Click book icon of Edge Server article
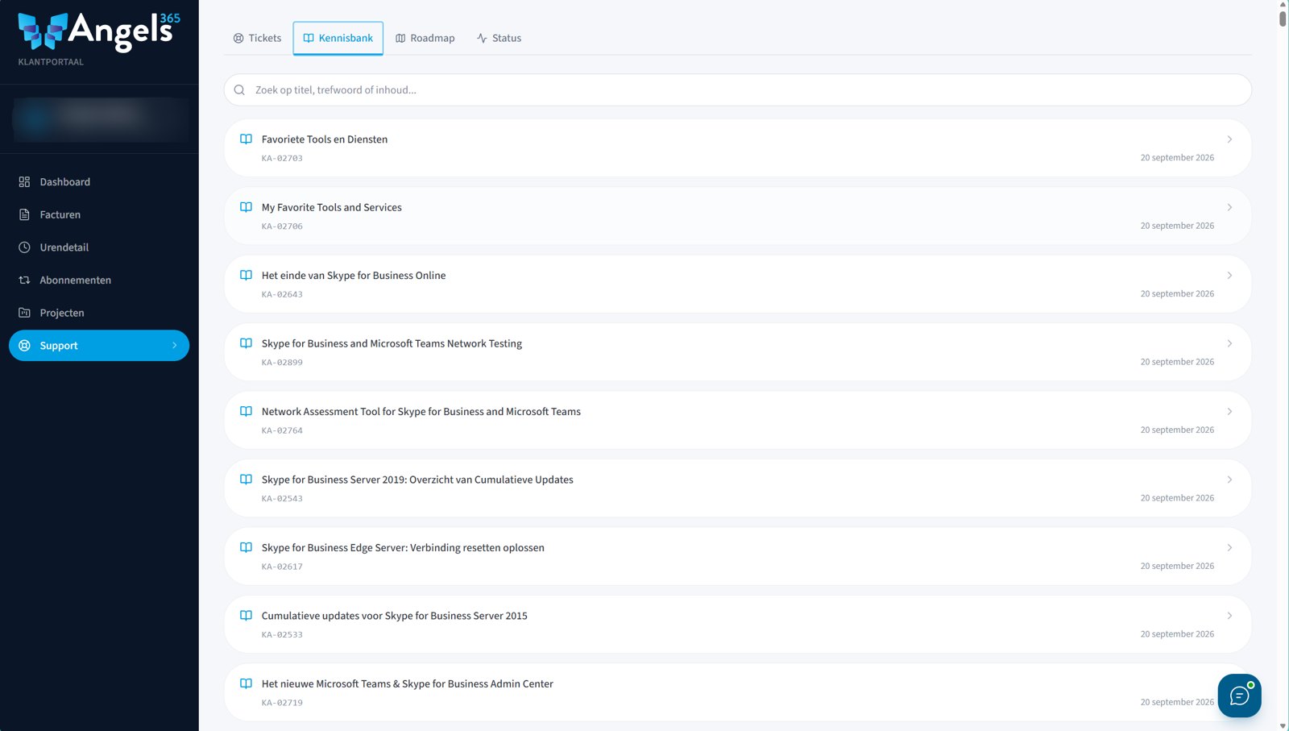The height and width of the screenshot is (731, 1289). coord(247,547)
